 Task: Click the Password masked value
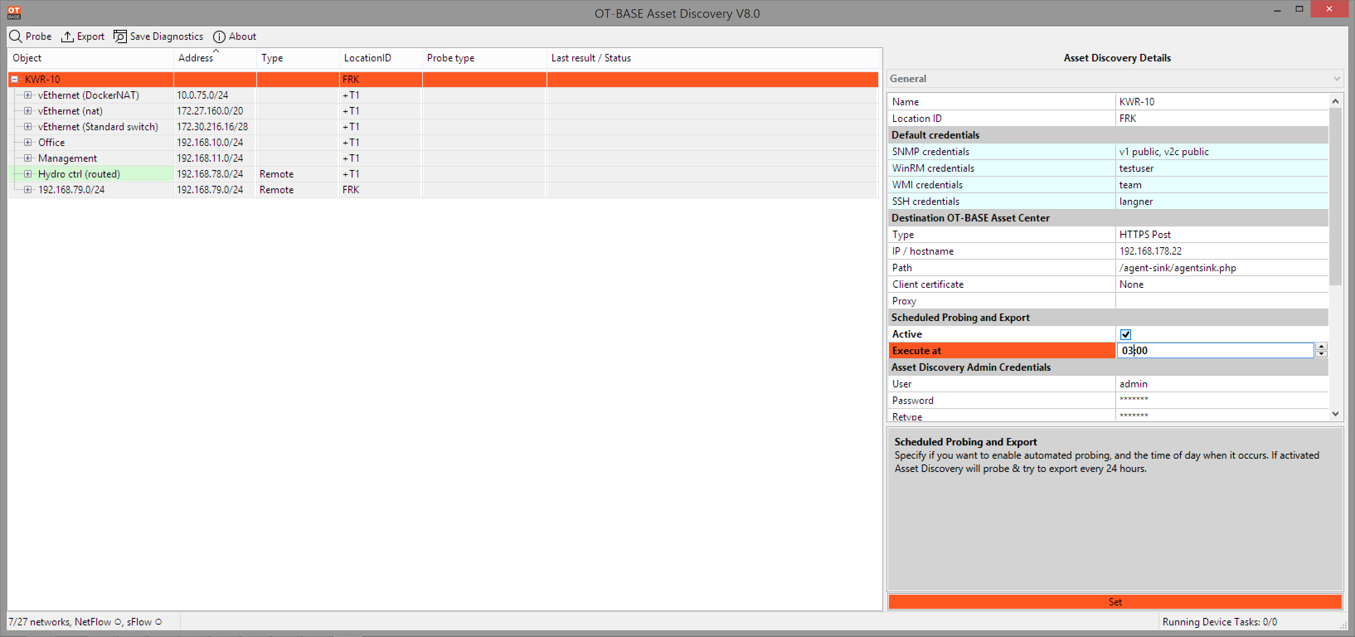coord(1134,399)
